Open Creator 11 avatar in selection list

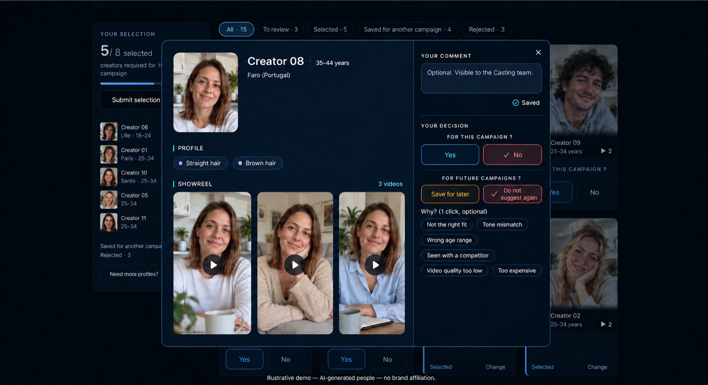pos(108,222)
